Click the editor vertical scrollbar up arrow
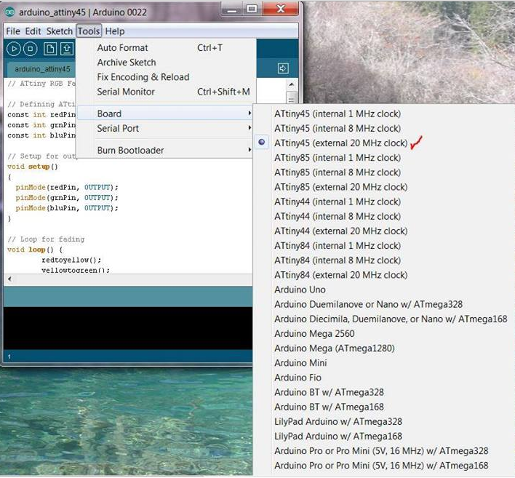 [292, 84]
